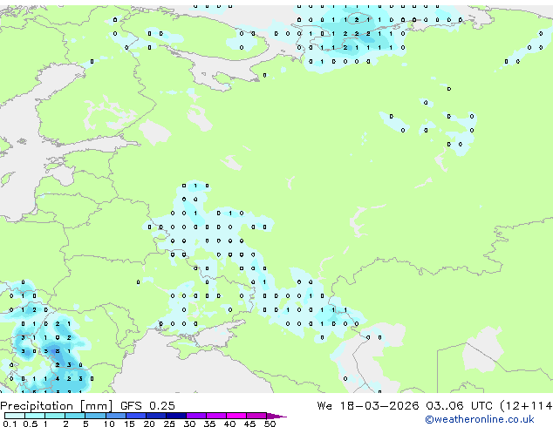Screen dimensions: 553x427
Task: Click the '30' legend scale label
Action: [x=189, y=424]
